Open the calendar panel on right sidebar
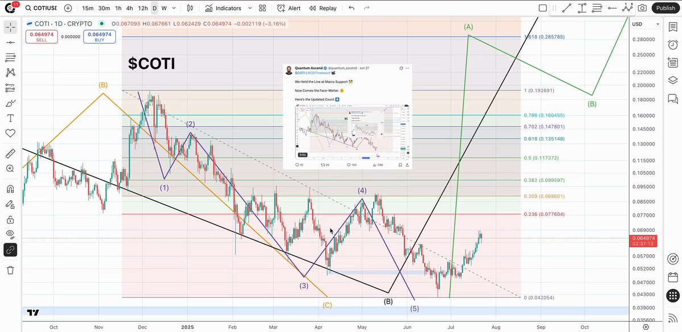682x332 pixels. point(672,277)
